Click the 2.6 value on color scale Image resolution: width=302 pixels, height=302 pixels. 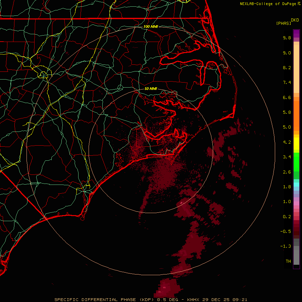287,172
